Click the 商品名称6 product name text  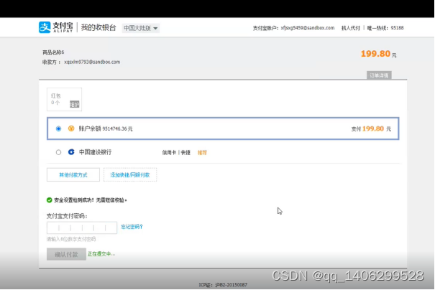coord(53,52)
